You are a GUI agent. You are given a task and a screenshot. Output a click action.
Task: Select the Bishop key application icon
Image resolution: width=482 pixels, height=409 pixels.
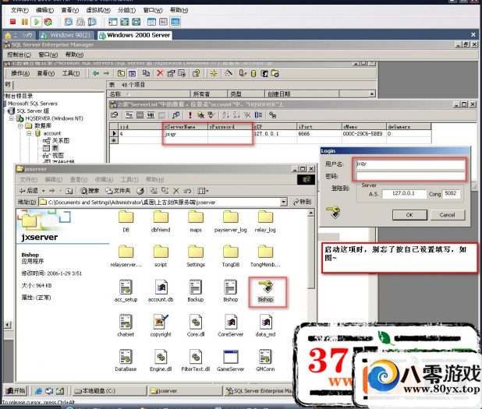pyautogui.click(x=266, y=291)
